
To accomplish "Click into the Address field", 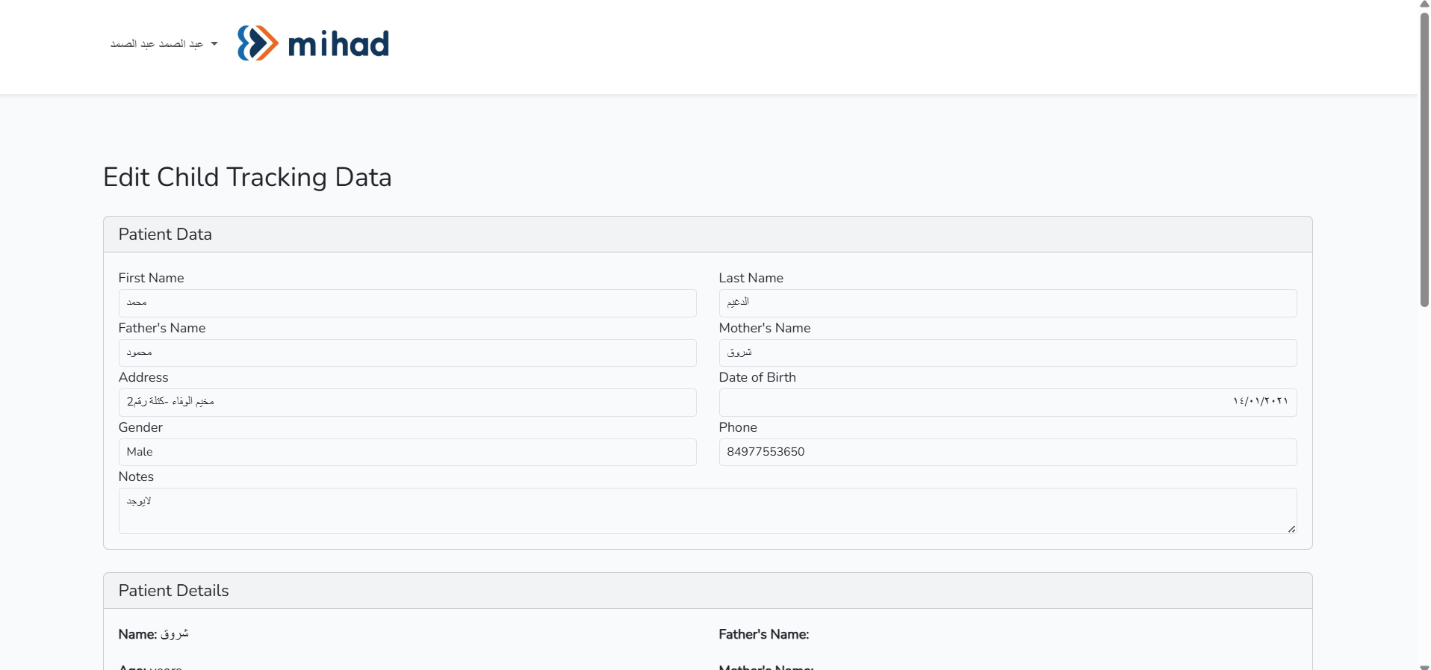I will tap(407, 402).
